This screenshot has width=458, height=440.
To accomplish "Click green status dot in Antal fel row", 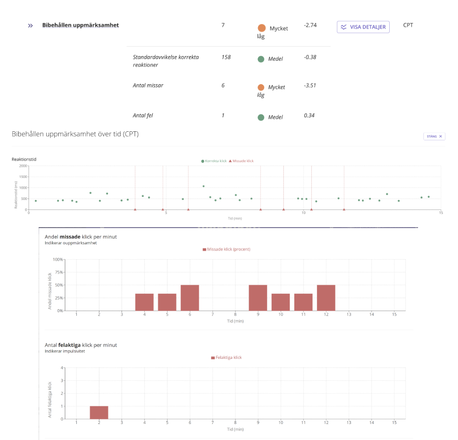I will tap(261, 117).
